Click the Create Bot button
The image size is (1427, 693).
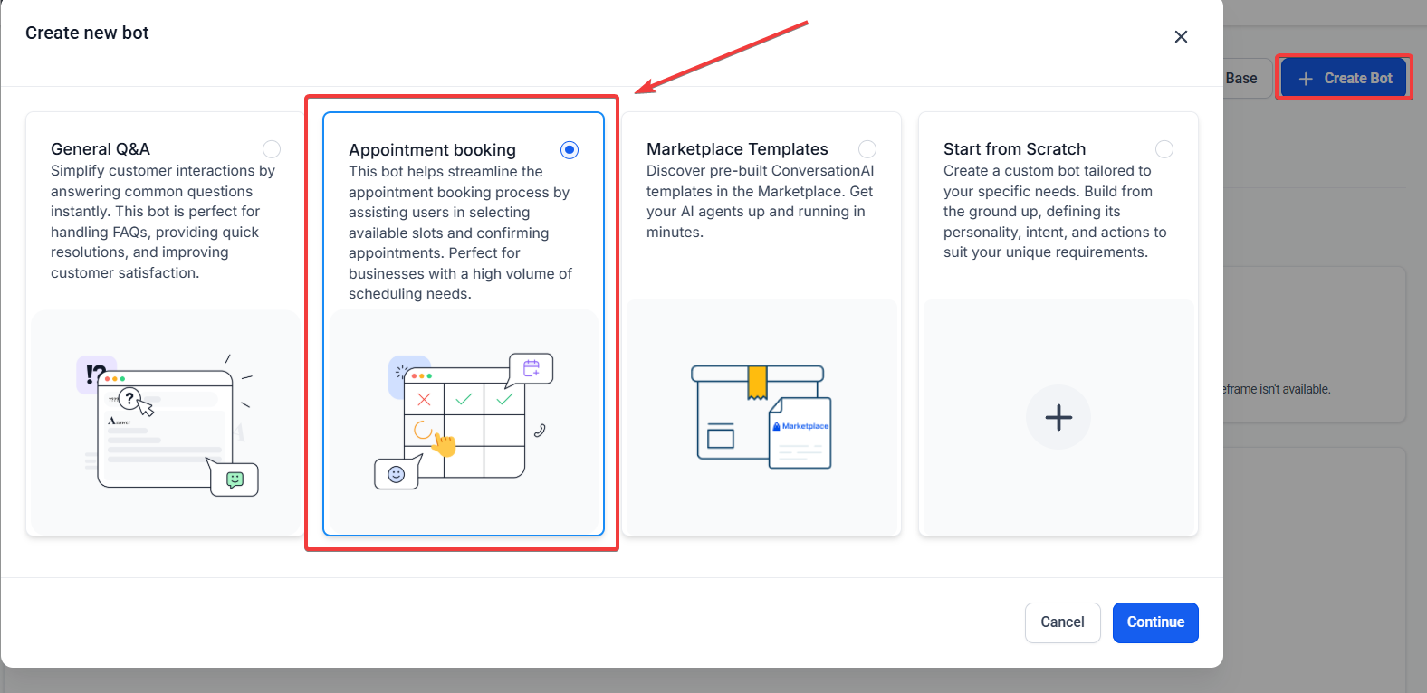pos(1345,79)
